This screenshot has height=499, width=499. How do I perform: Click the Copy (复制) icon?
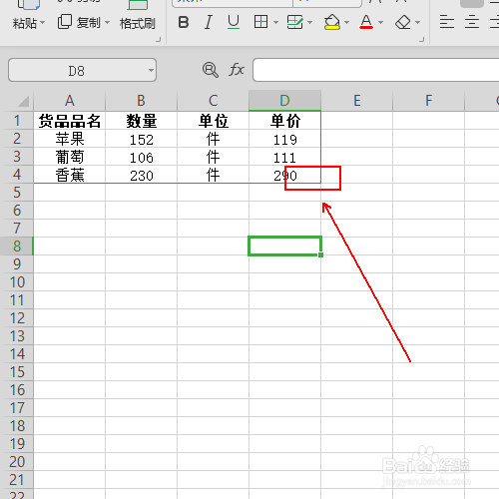pyautogui.click(x=65, y=22)
